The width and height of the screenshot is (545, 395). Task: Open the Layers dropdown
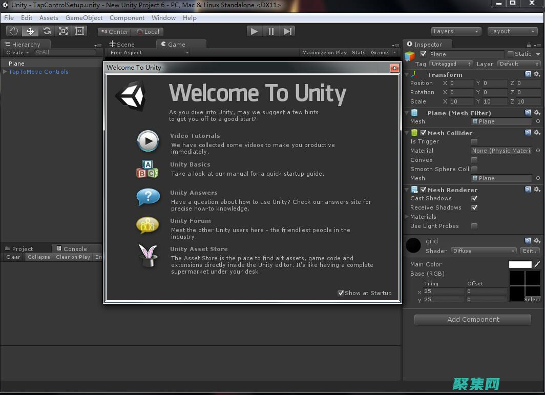[x=456, y=31]
